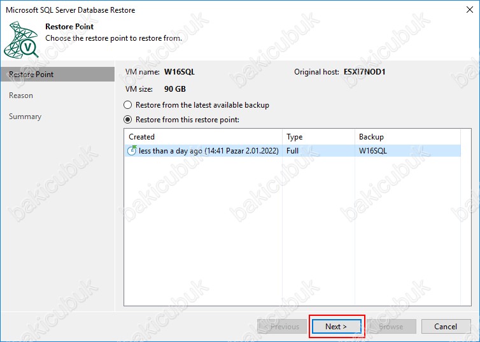
Task: Click the Next button
Action: pos(336,327)
